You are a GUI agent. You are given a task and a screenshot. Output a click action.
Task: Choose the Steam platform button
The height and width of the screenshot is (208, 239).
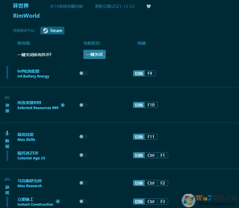pyautogui.click(x=53, y=31)
